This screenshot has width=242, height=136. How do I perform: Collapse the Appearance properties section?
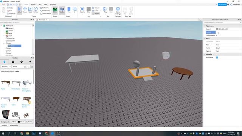tap(205, 26)
